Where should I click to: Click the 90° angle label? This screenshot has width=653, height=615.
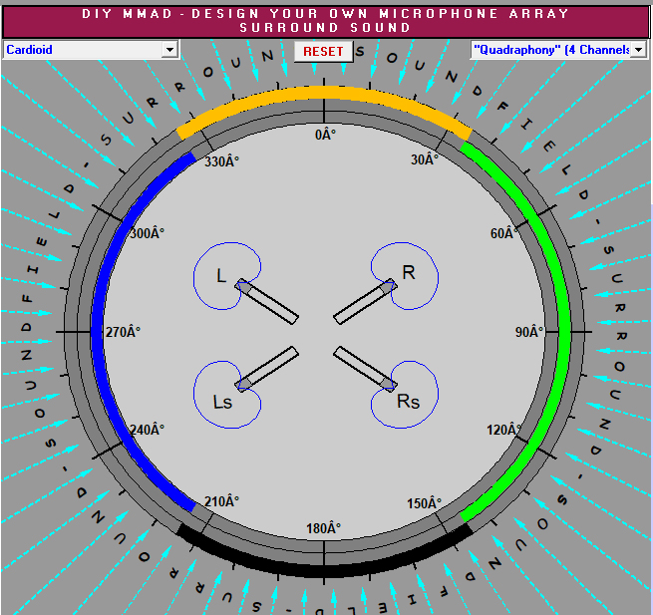pyautogui.click(x=528, y=332)
